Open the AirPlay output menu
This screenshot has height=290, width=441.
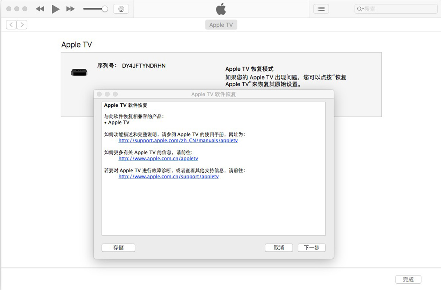(121, 9)
